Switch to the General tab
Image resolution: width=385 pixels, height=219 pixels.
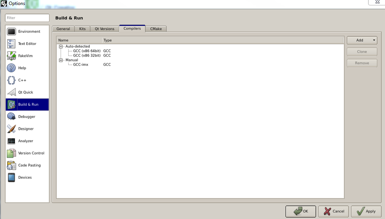point(63,29)
